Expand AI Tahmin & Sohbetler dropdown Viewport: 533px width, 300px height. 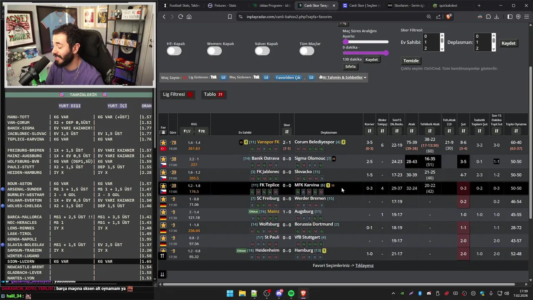[343, 77]
